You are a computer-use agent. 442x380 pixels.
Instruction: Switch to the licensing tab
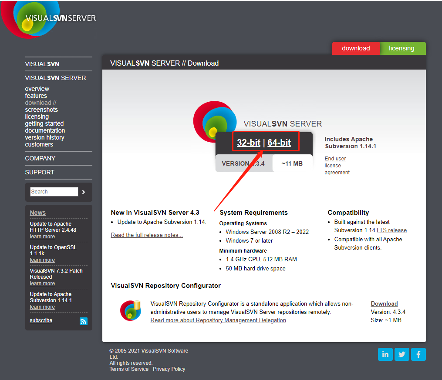tap(402, 48)
